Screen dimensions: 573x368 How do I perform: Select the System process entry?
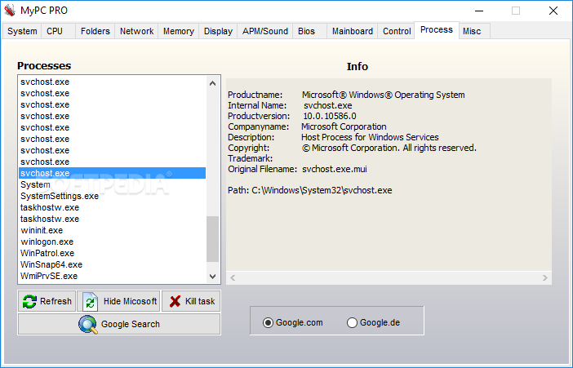112,184
